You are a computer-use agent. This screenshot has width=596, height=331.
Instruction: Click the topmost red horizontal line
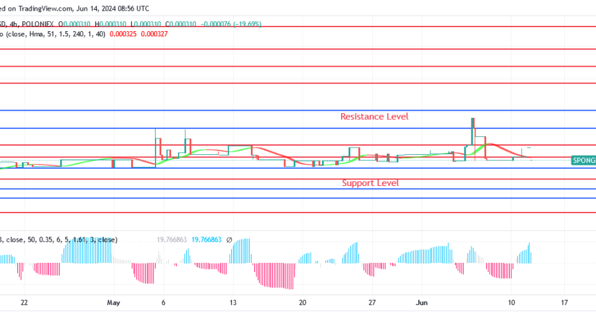pos(298,26)
